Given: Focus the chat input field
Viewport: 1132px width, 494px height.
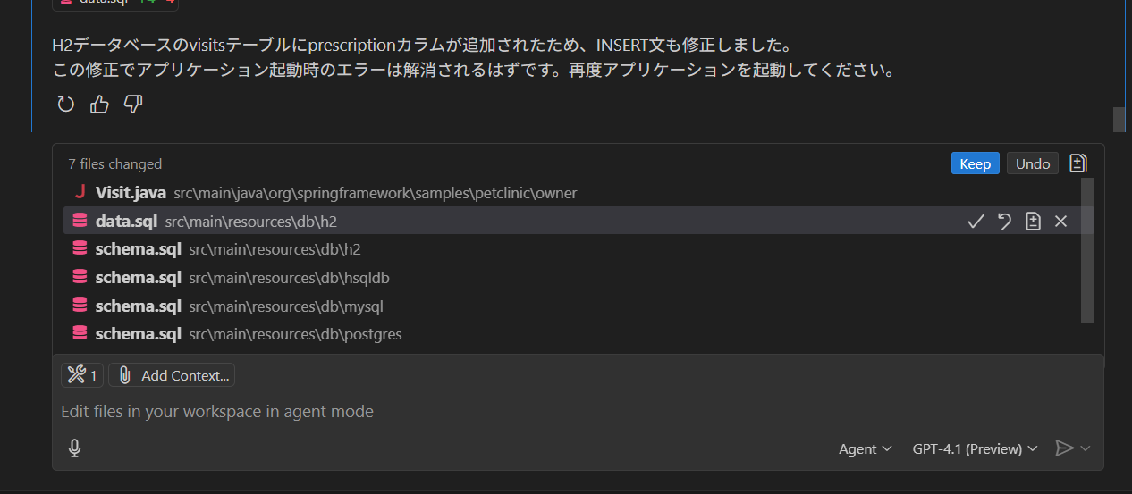Looking at the screenshot, I should pyautogui.click(x=578, y=411).
